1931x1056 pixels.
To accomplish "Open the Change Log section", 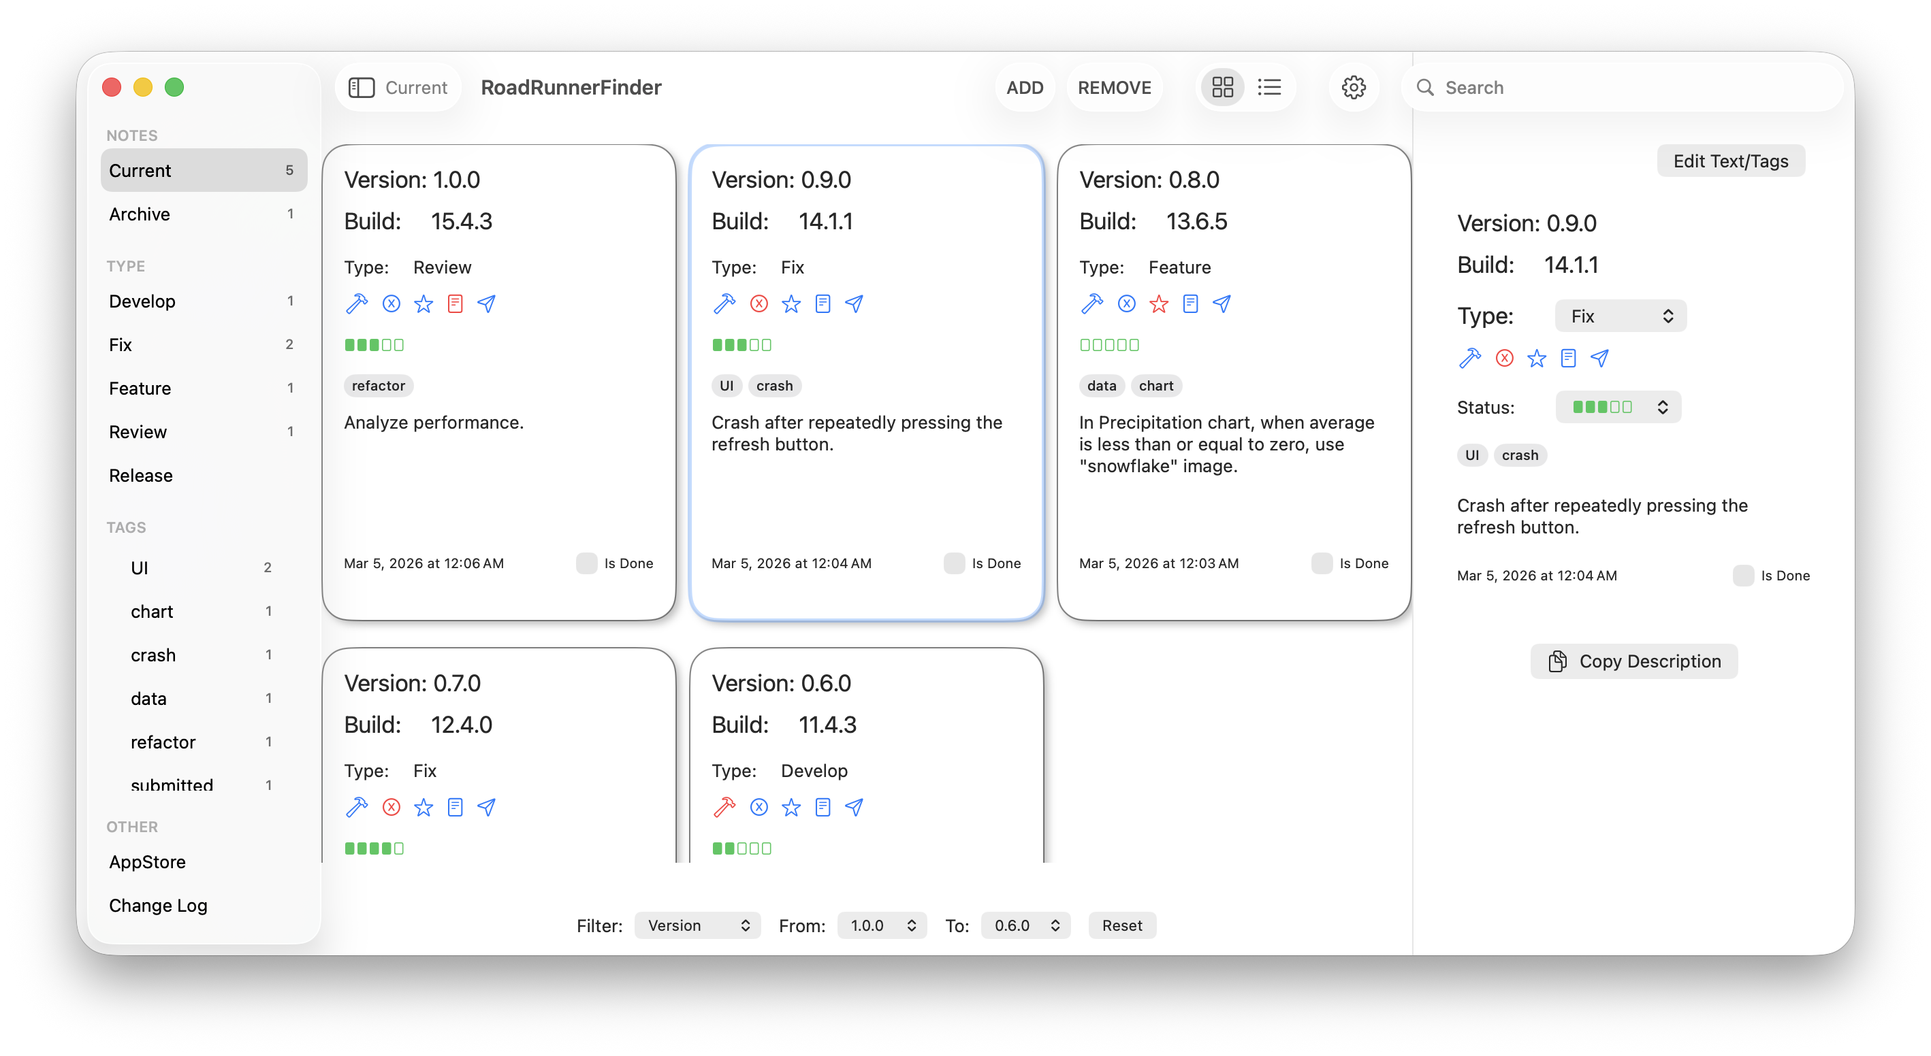I will click(157, 905).
